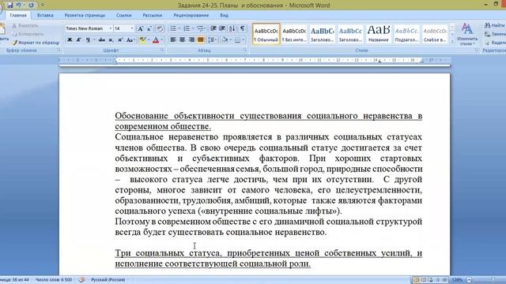Apply a multilevel list

point(200,28)
